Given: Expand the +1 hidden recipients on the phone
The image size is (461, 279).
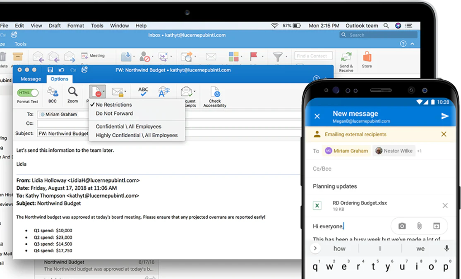Looking at the screenshot, I should (418, 151).
